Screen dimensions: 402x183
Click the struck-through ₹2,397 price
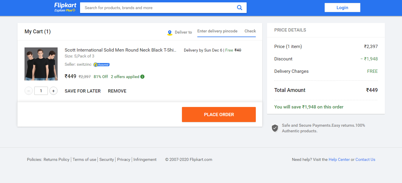[x=84, y=77]
